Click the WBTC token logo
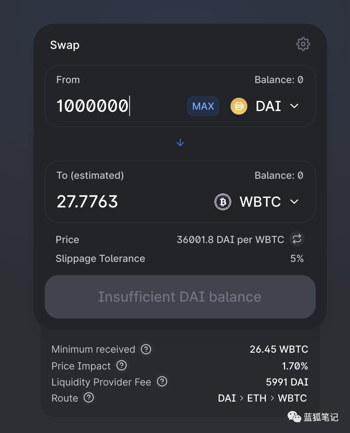Screen dimensions: 350x433 pos(223,202)
